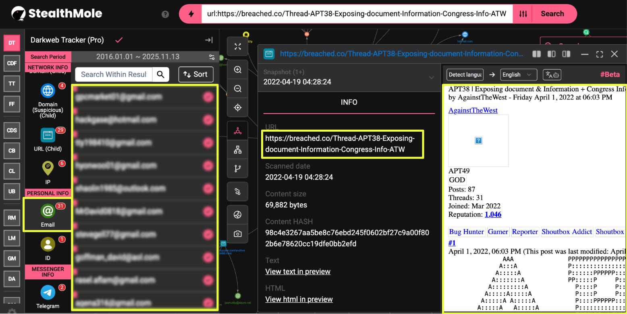Image resolution: width=627 pixels, height=314 pixels.
Task: Zoom out of the graph
Action: point(238,89)
